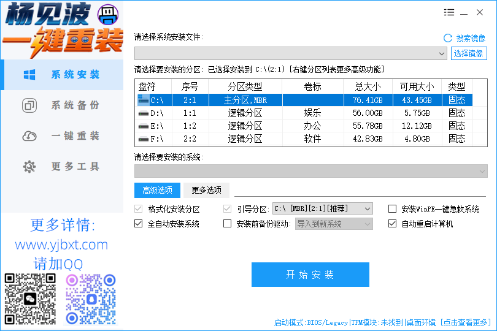Close the installer window
This screenshot has height=331, width=497.
480,12
